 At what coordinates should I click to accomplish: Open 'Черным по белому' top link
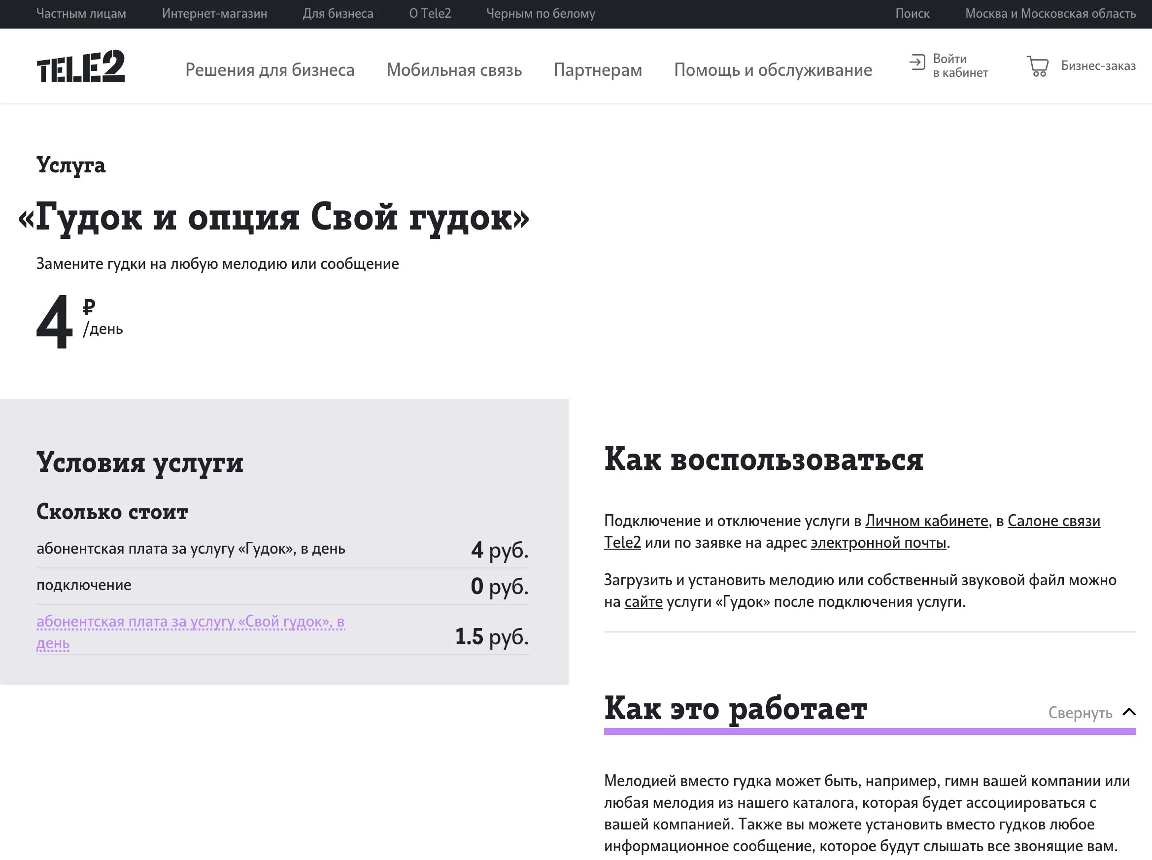click(541, 13)
